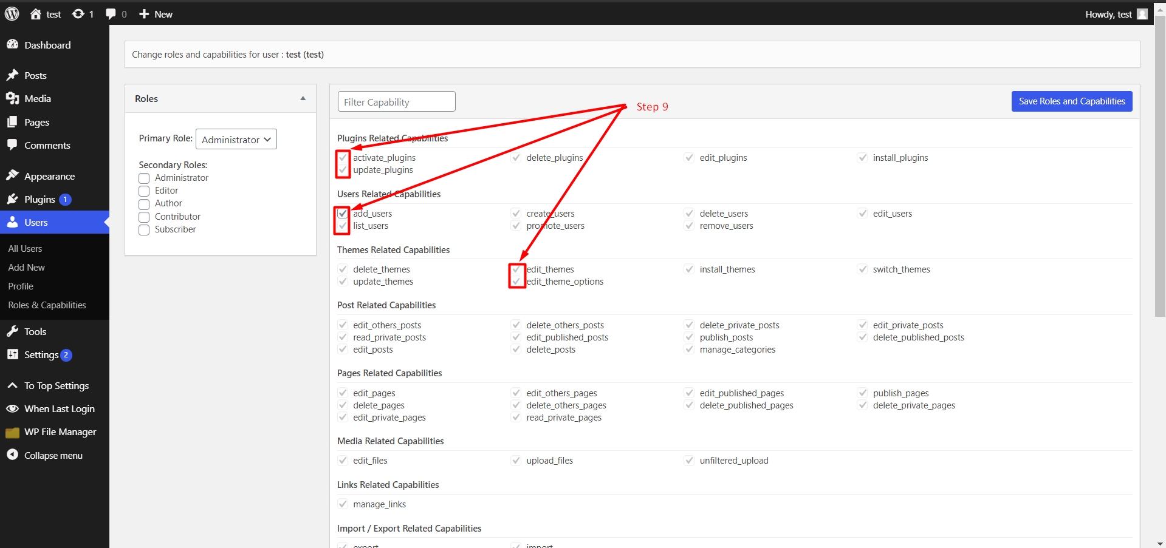Image resolution: width=1166 pixels, height=548 pixels.
Task: Click the plus New icon
Action: tap(144, 14)
